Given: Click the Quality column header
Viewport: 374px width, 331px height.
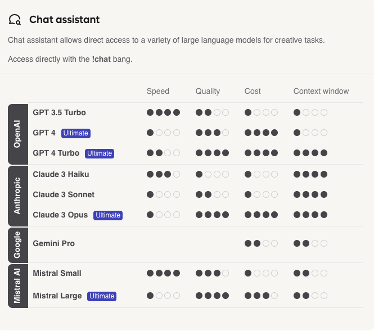Looking at the screenshot, I should pyautogui.click(x=208, y=91).
